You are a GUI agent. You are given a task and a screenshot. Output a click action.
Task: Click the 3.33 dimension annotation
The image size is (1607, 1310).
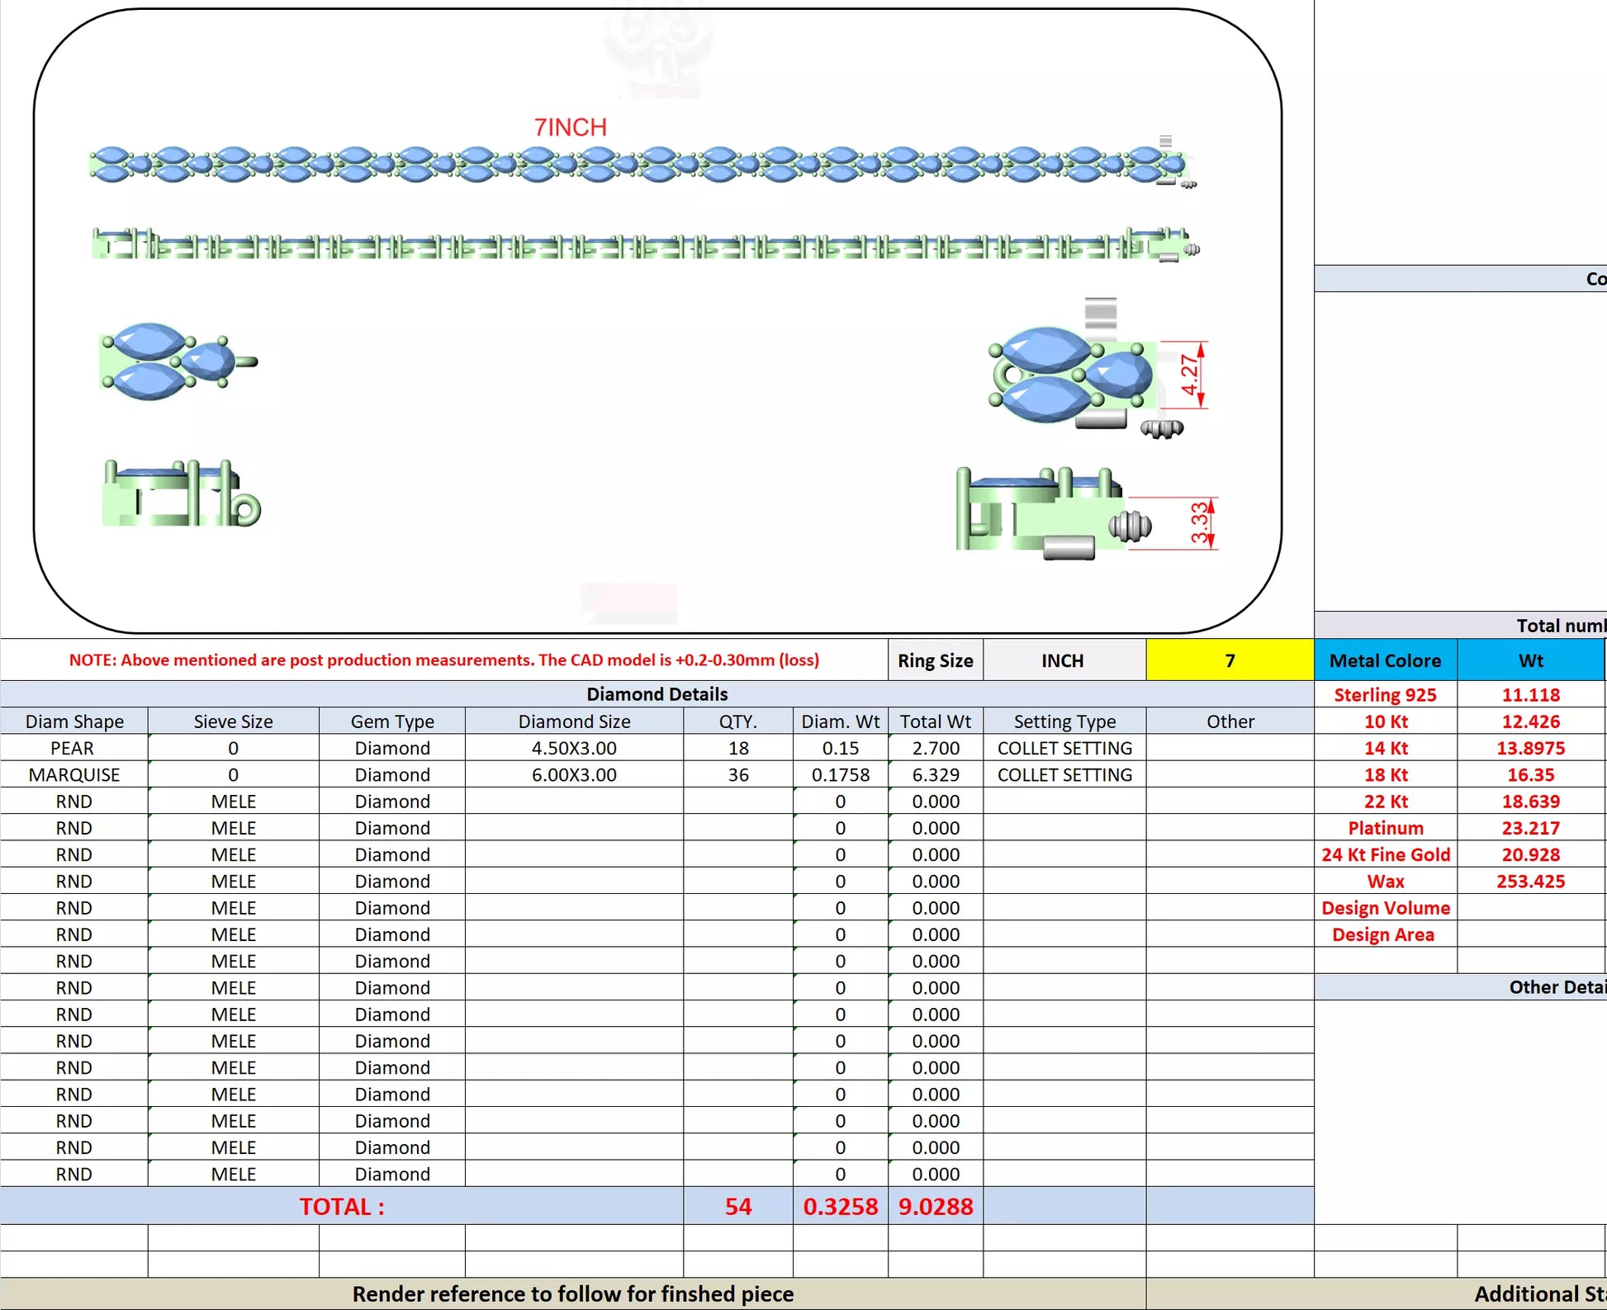1199,523
